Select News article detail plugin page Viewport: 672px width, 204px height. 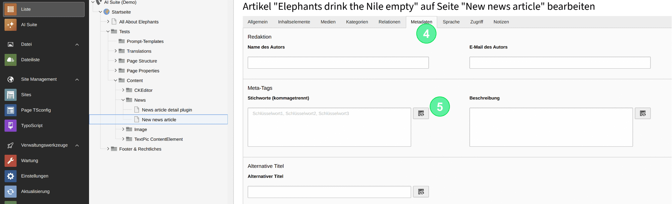[167, 110]
